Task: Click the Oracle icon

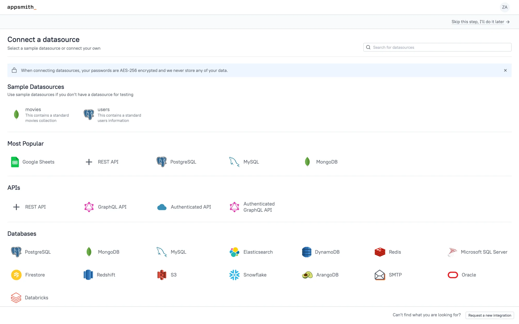Action: [x=453, y=275]
